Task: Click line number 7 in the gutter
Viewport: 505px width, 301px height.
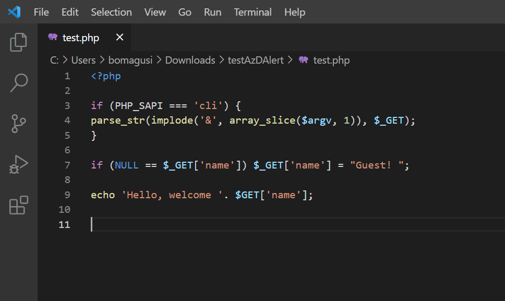Action: click(x=67, y=165)
